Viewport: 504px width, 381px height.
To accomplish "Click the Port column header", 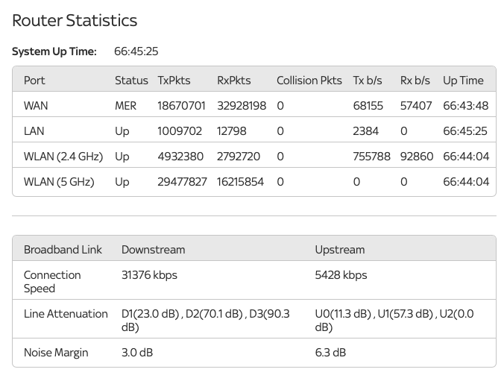I will (x=34, y=81).
